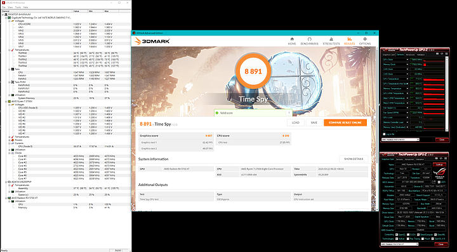This screenshot has height=252, width=457.
Task: Click Bus Interface question mark in GPU-Z
Action: tap(446, 190)
